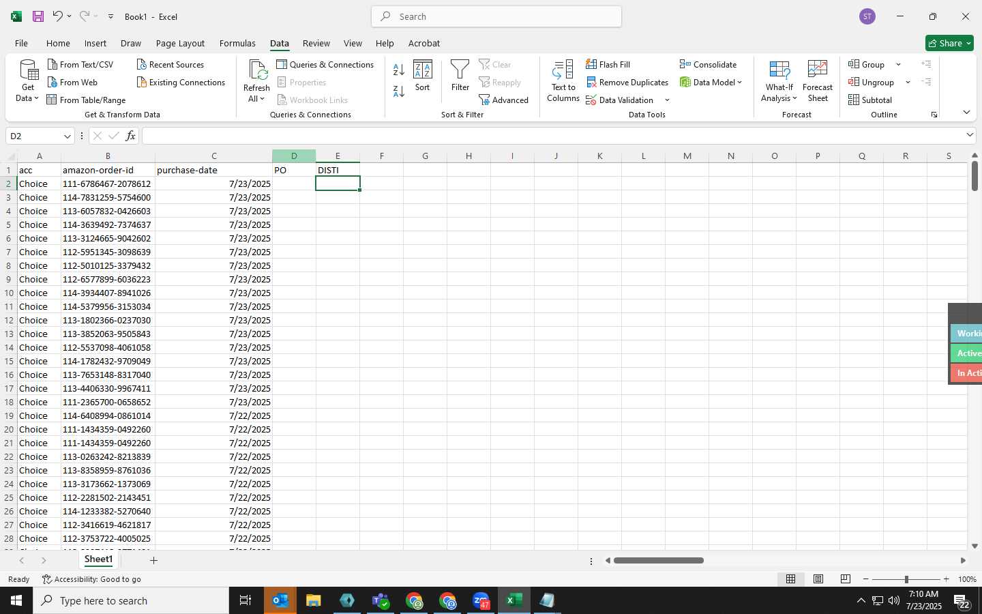The image size is (982, 614).
Task: Click Accessibility: Good to go status
Action: (91, 579)
